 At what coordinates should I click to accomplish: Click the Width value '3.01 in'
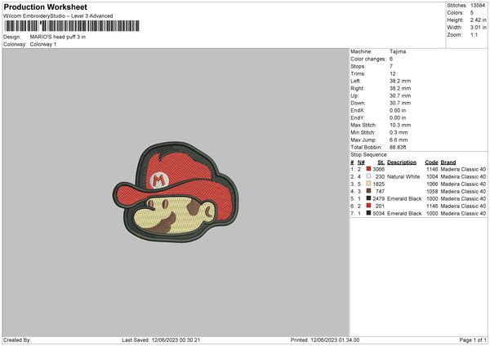click(x=478, y=28)
